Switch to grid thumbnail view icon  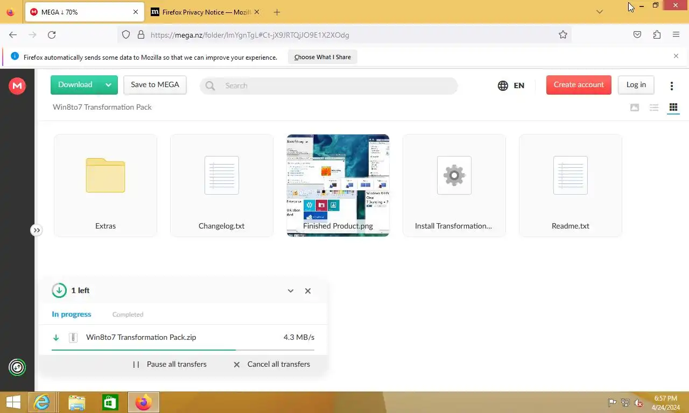tap(673, 108)
